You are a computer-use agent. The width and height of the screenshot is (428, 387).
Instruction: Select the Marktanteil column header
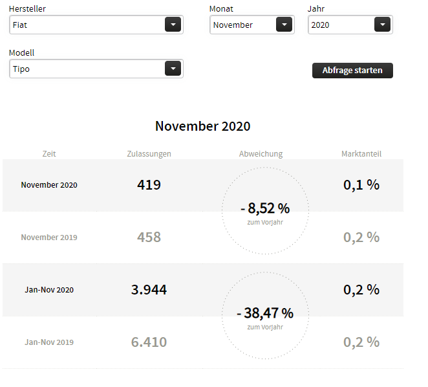(x=361, y=154)
